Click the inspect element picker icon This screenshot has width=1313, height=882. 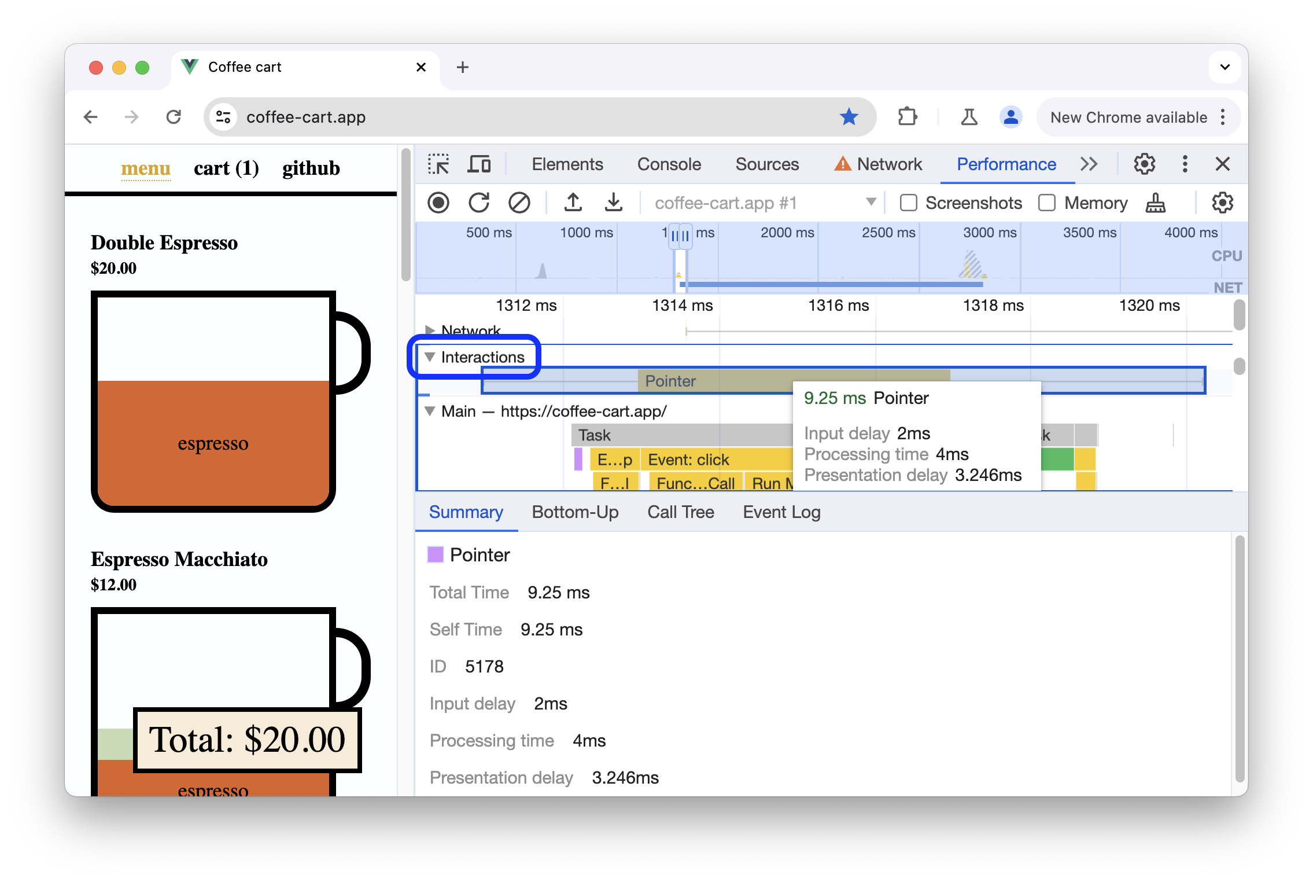pos(440,163)
